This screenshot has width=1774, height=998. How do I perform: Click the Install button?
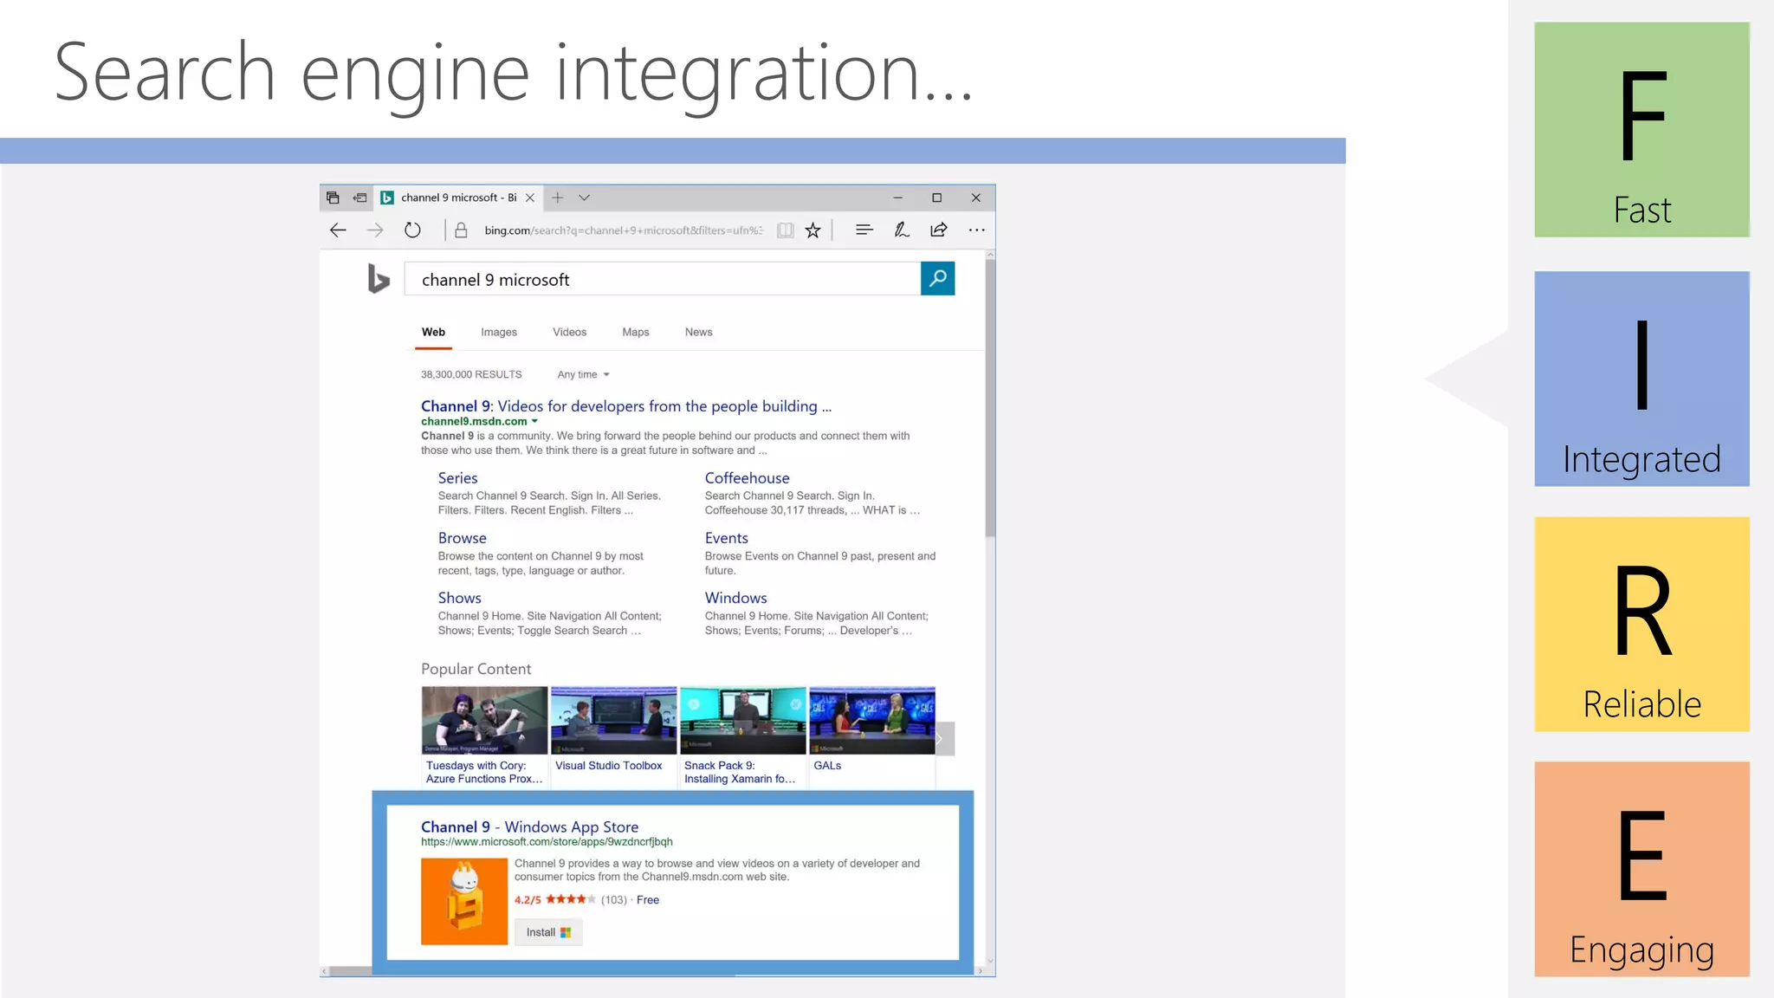(x=548, y=932)
